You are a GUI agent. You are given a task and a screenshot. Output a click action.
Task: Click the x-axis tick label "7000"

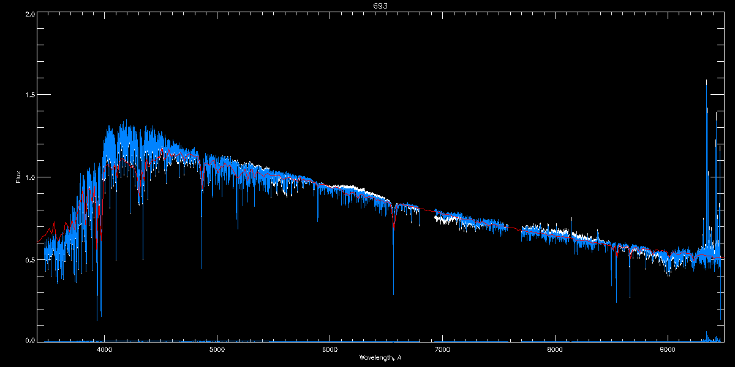(442, 349)
